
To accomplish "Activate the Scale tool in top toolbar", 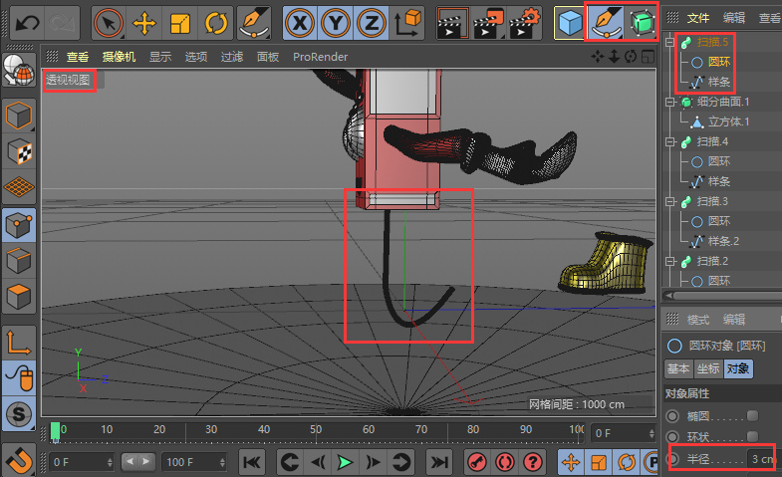I will click(180, 23).
